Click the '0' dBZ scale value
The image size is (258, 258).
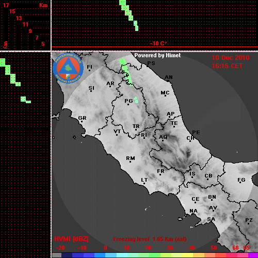(x=105, y=248)
